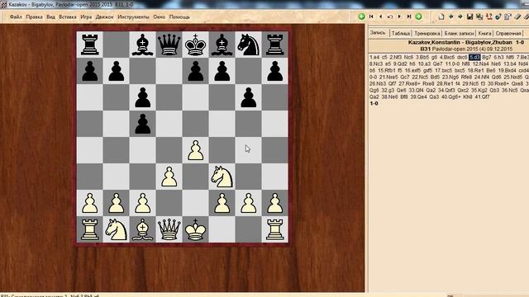Image resolution: width=529 pixels, height=297 pixels.
Task: Click the white pawn on e4
Action: [x=196, y=150]
